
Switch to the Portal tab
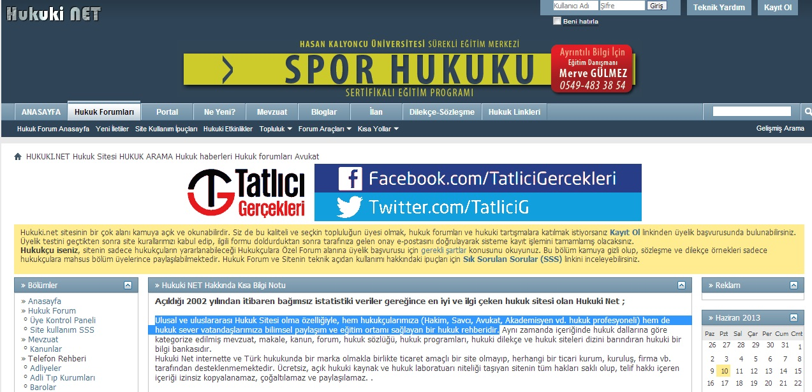(x=167, y=112)
